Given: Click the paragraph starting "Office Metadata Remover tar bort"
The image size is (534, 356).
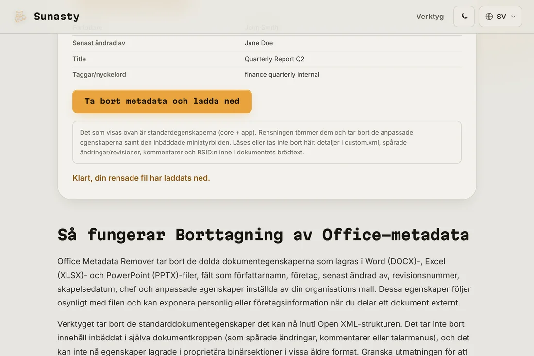Looking at the screenshot, I should coord(264,282).
